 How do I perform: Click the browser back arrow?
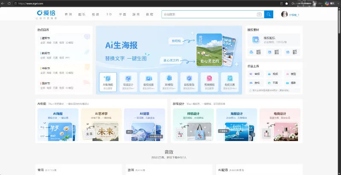point(3,3)
